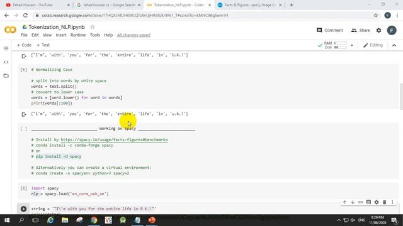Open spacy.io facts-figures benchmarks link
Screen dimensions: 403x226
pos(114,139)
